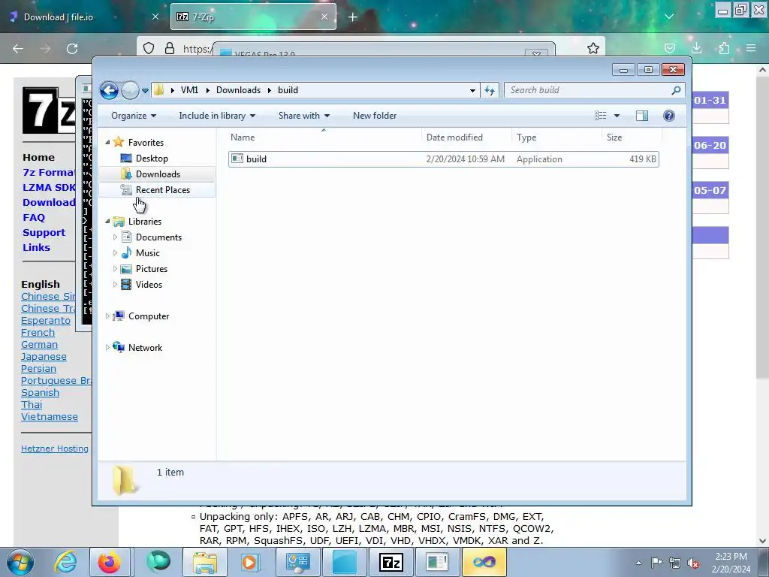Open the Firefox application menu
The height and width of the screenshot is (577, 769).
751,48
